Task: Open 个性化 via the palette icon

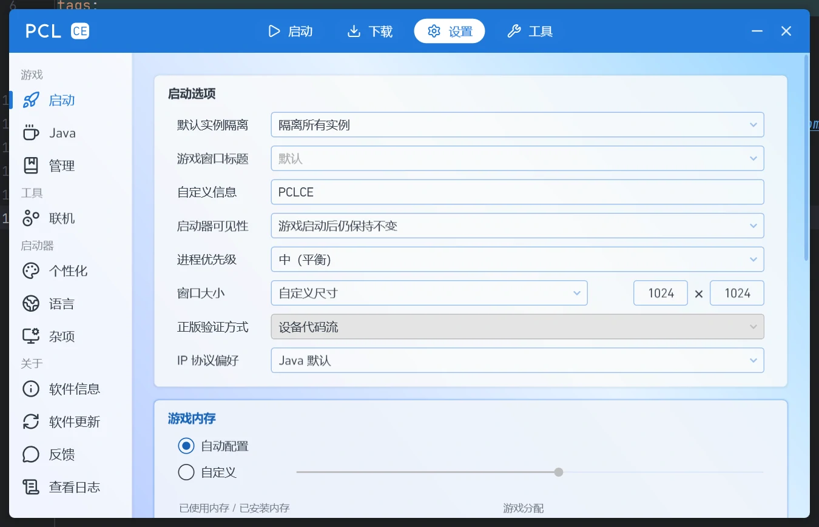Action: click(x=31, y=270)
